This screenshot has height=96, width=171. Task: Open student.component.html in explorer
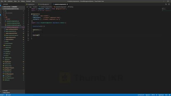pyautogui.click(x=13, y=23)
